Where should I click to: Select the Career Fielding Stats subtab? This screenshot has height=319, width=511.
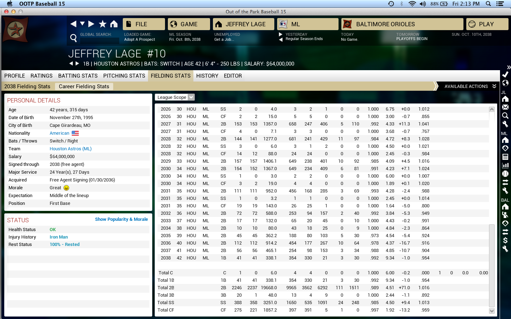click(x=84, y=86)
